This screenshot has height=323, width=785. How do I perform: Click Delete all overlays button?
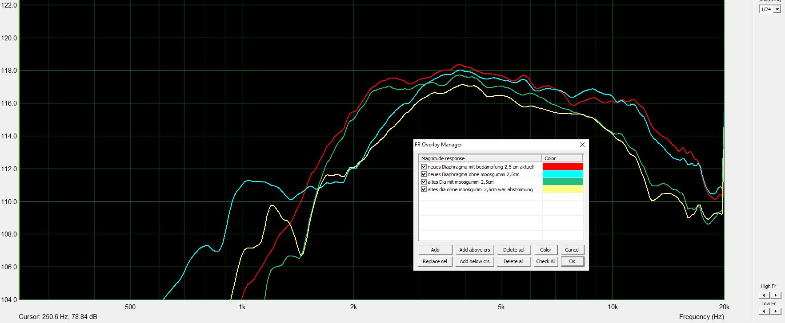pyautogui.click(x=513, y=261)
